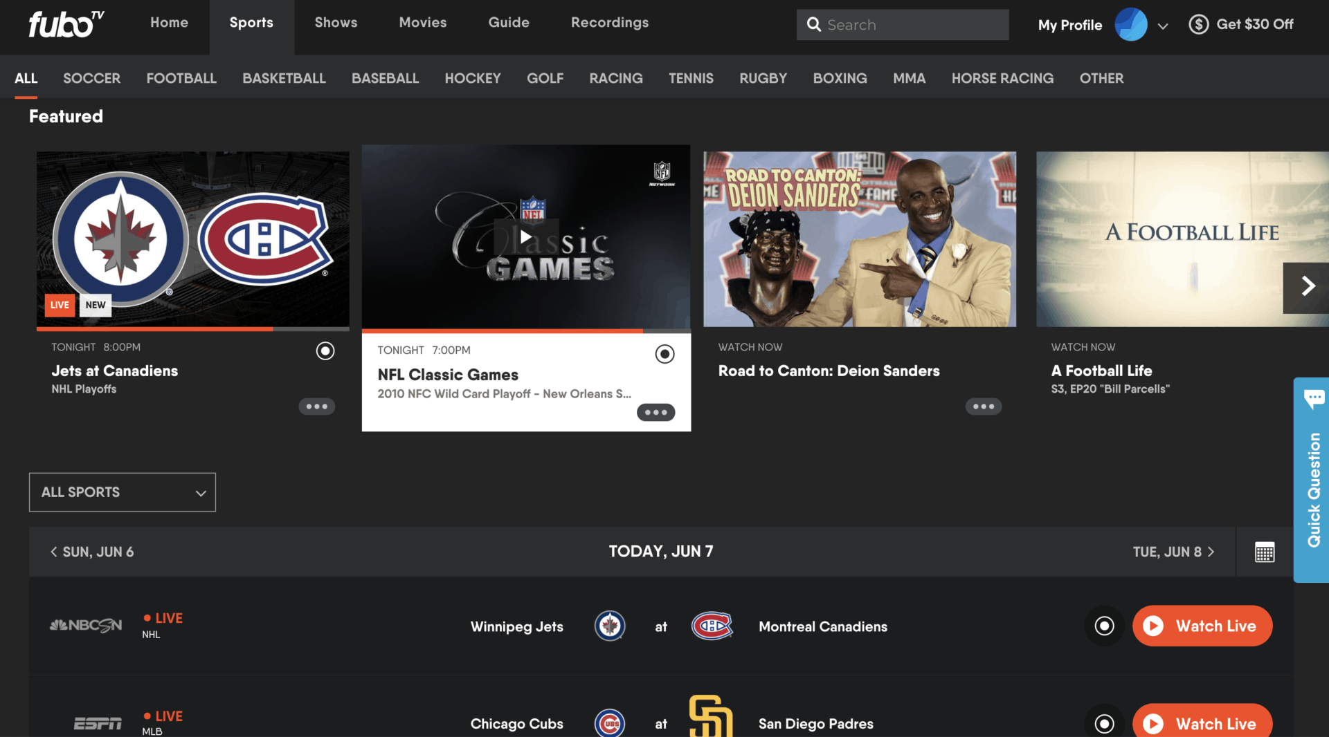This screenshot has height=737, width=1329.
Task: Open the Recordings tab
Action: pyautogui.click(x=610, y=23)
